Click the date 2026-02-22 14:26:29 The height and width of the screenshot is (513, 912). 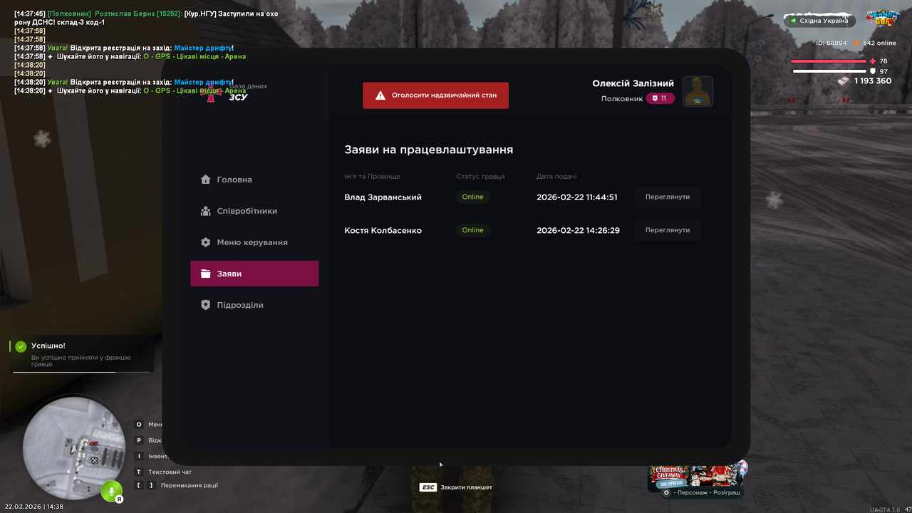point(578,231)
